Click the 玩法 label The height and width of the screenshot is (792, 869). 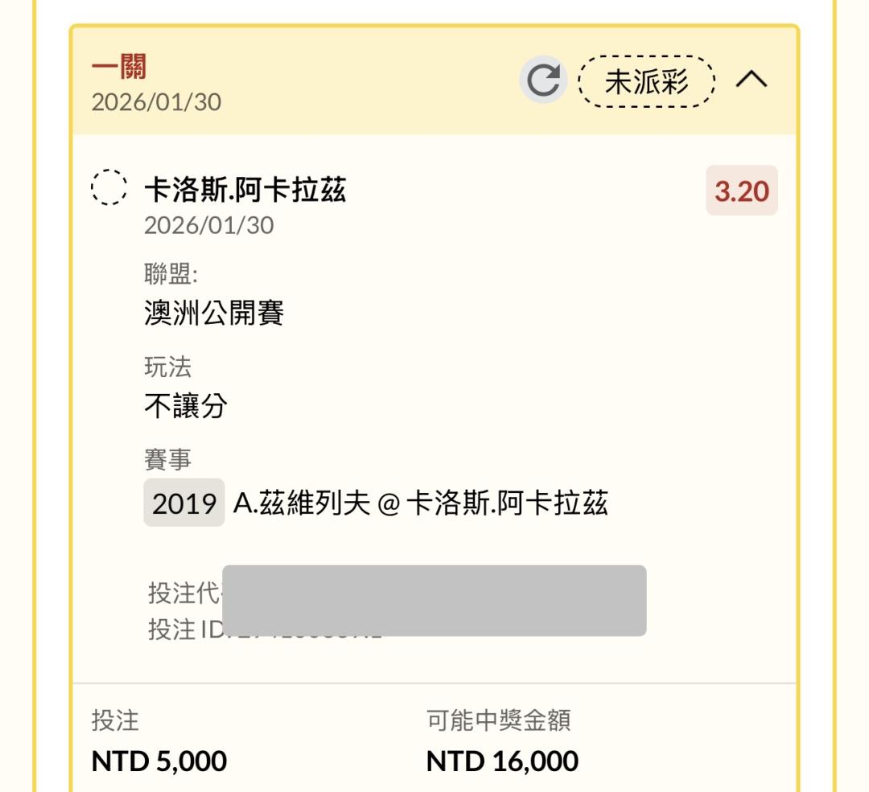(x=167, y=367)
